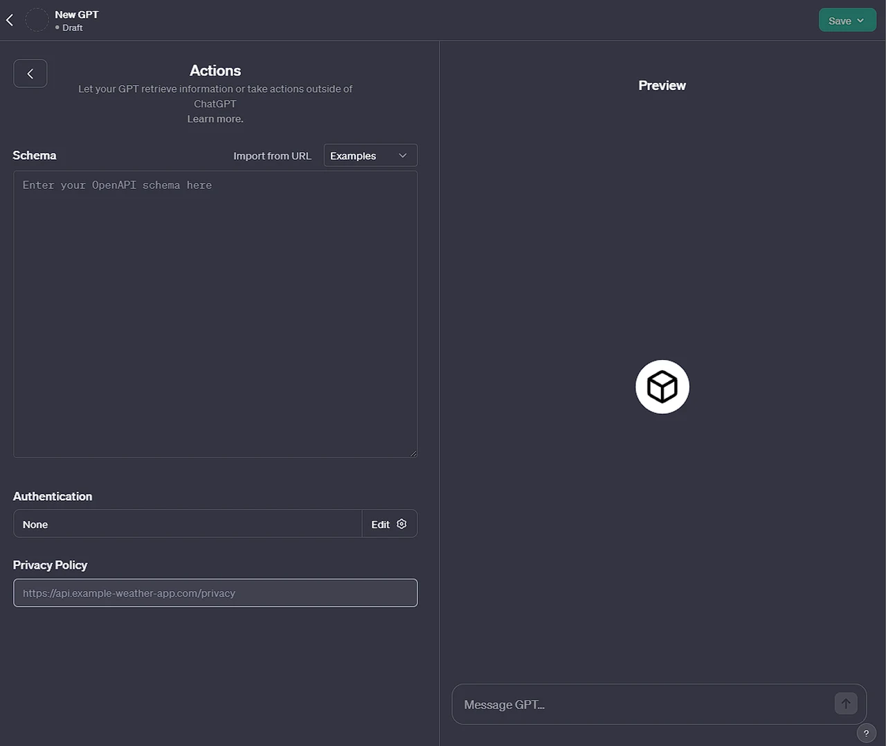
Task: Click the Authentication section label
Action: pyautogui.click(x=53, y=496)
